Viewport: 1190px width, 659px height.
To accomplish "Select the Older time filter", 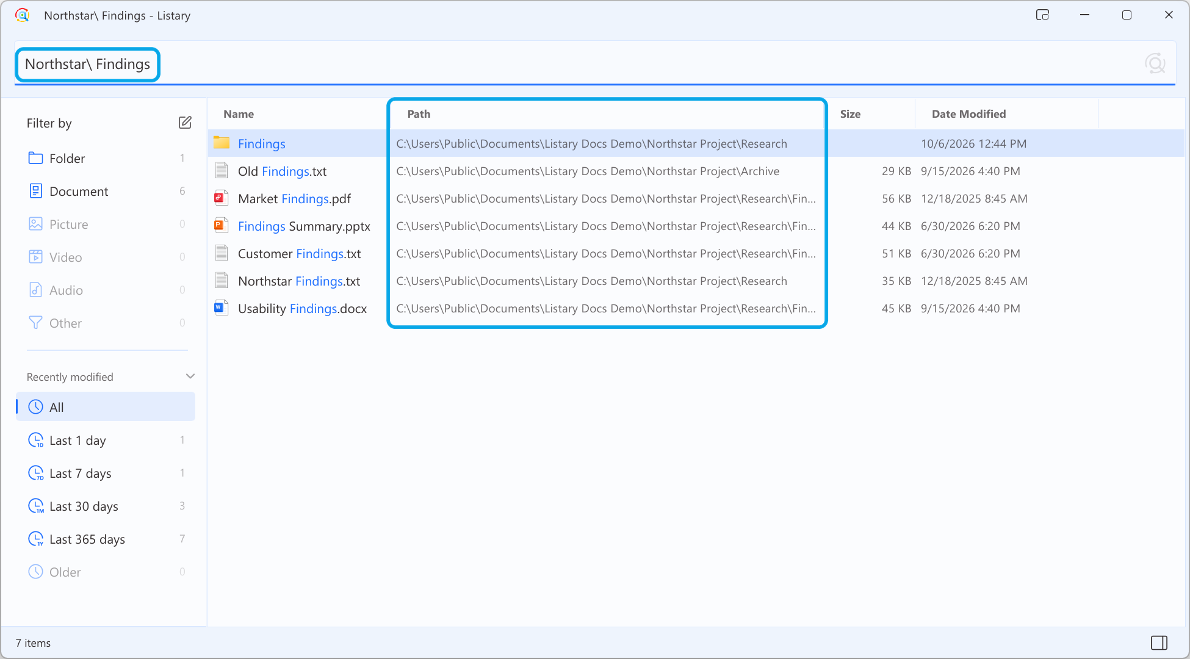I will (106, 572).
